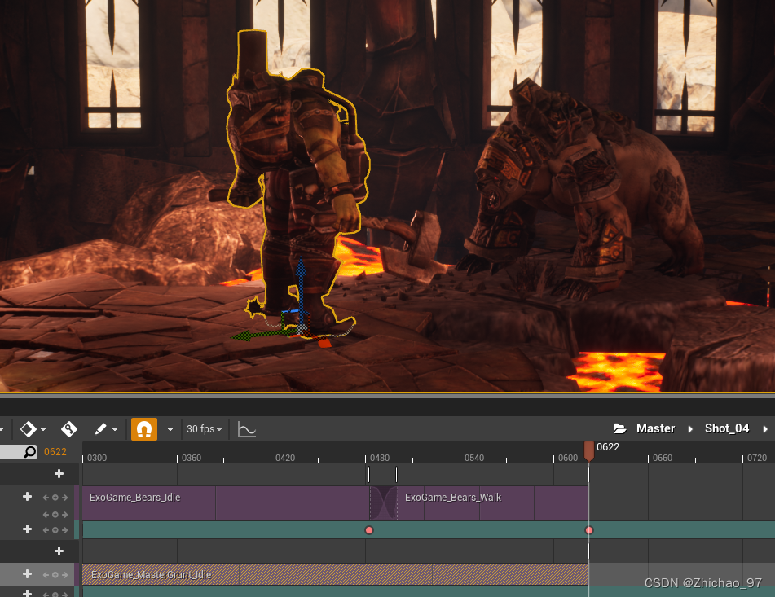Open dropdown arrow next to pencil icon
The width and height of the screenshot is (775, 597).
[115, 429]
